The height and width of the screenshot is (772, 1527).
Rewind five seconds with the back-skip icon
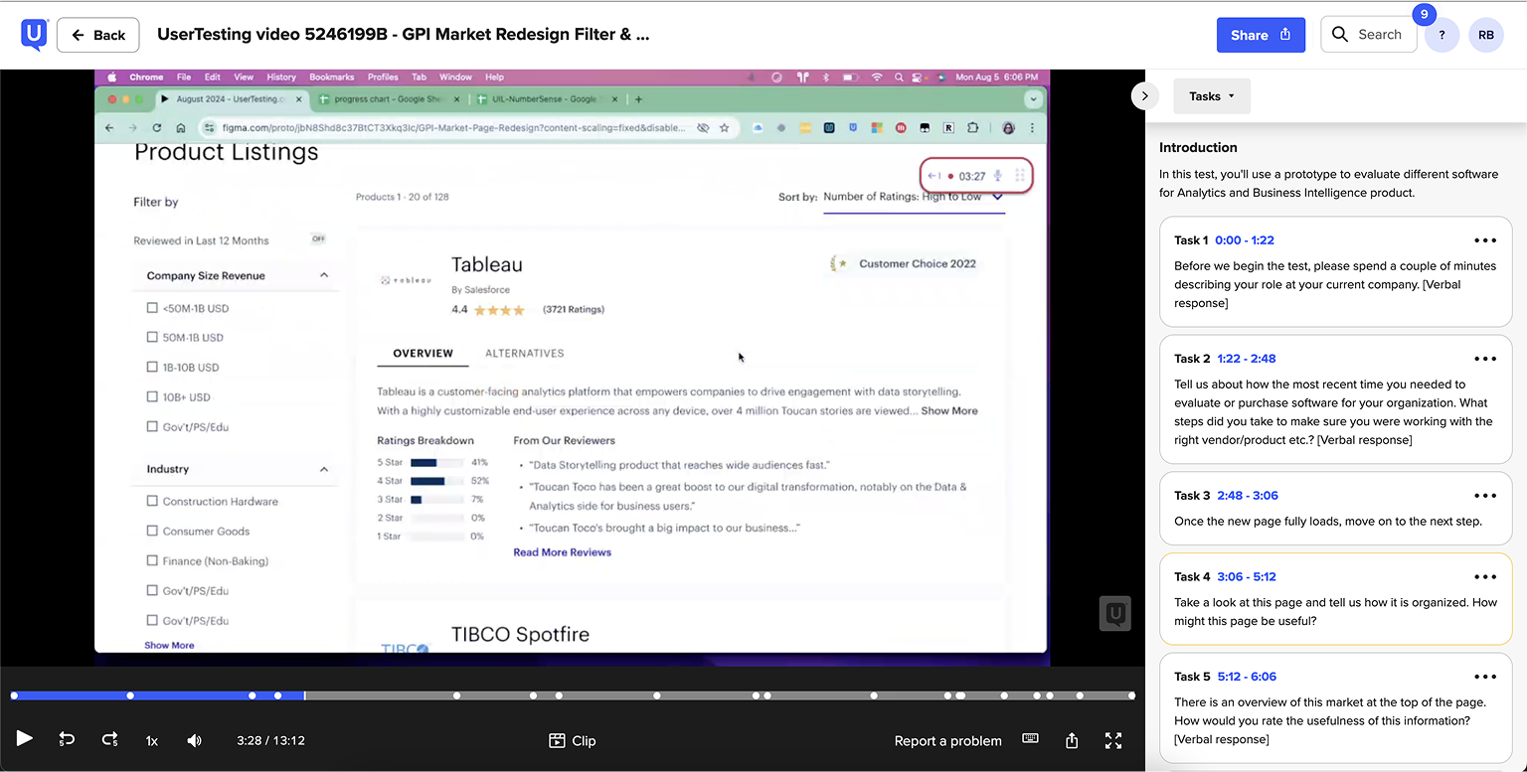tap(67, 739)
